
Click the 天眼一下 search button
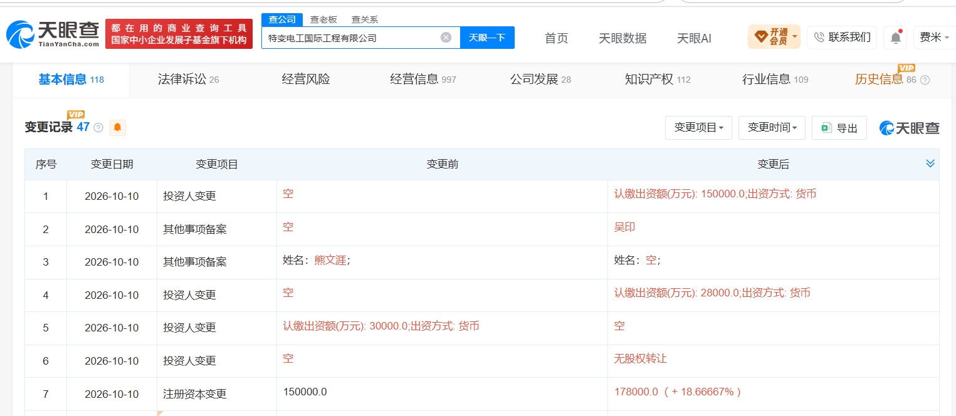coord(487,38)
